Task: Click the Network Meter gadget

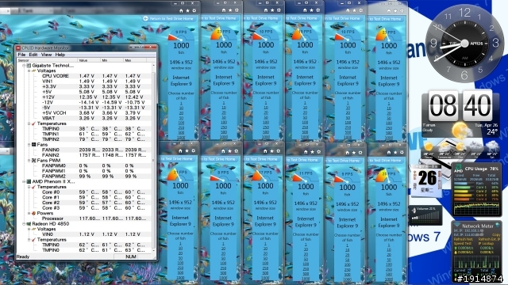Action: point(476,252)
